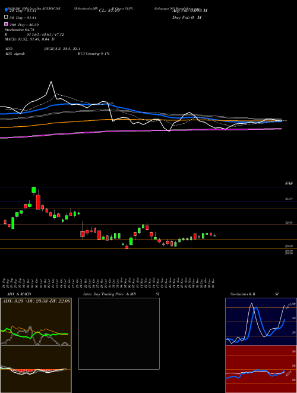Screen dimensions: 297x393
Task: Click the RSI chart with red background
Action: tap(261, 369)
